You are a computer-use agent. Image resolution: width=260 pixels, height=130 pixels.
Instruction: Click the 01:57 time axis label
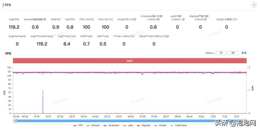[x=48, y=117]
